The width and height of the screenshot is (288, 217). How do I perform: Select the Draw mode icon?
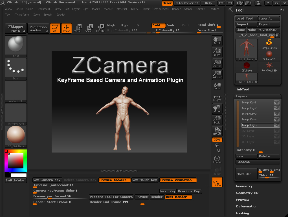pos(66,28)
